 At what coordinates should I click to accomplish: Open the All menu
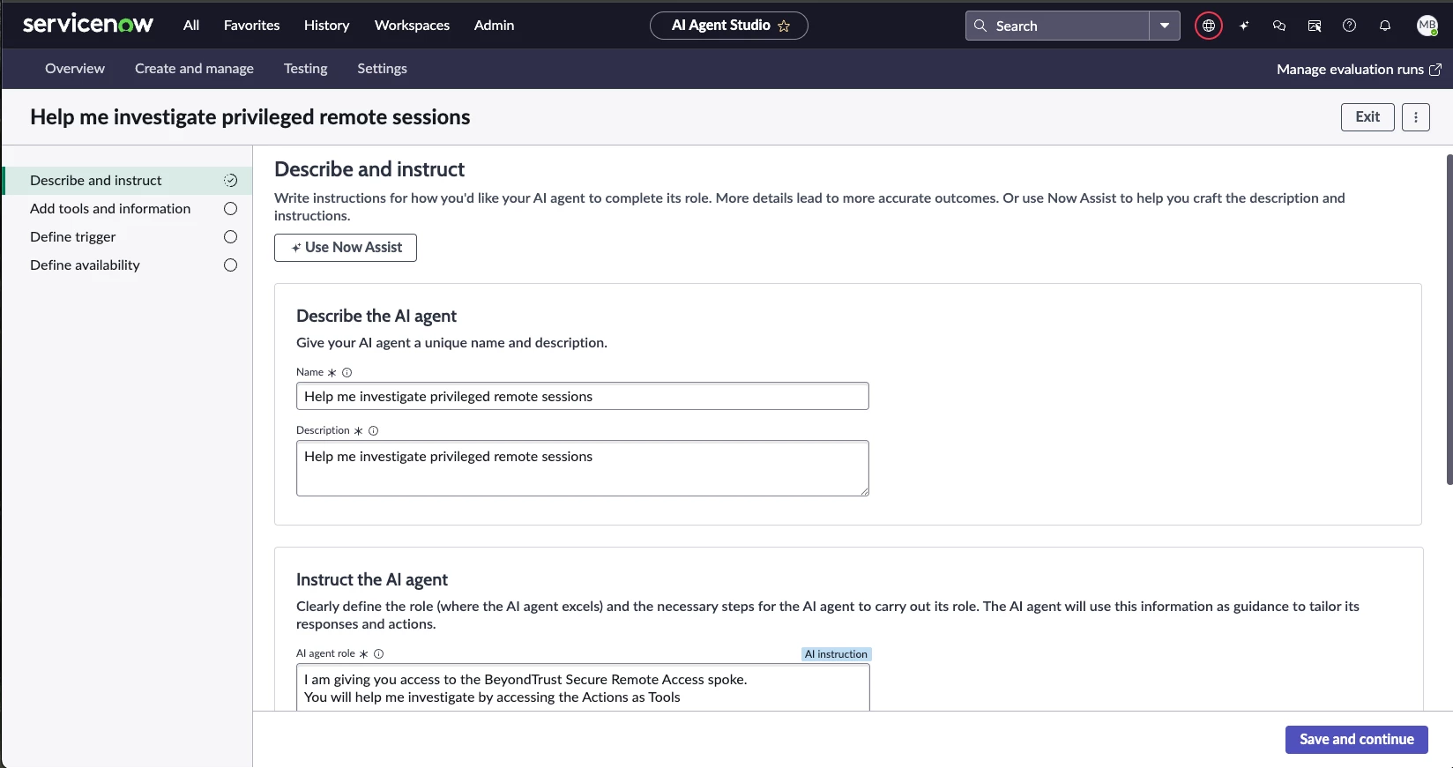(x=191, y=26)
